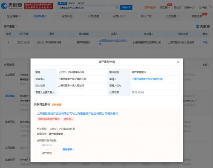This screenshot has height=168, width=213.
Task: Switch to the 企业背景 navigation tab
Action: pos(14,16)
